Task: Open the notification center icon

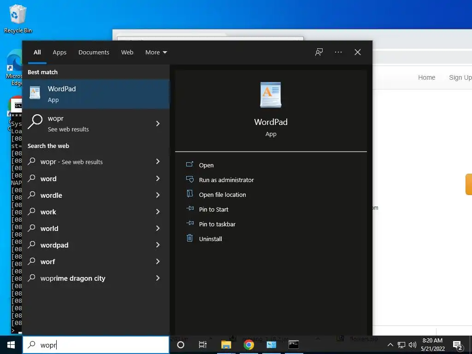Action: [457, 345]
